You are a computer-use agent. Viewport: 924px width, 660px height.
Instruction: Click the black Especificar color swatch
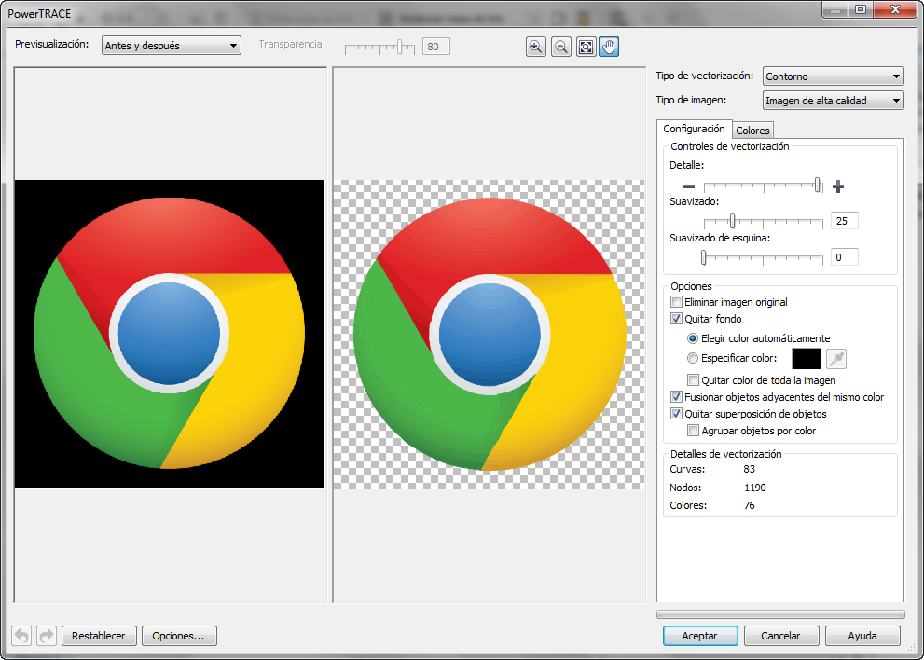click(x=806, y=358)
